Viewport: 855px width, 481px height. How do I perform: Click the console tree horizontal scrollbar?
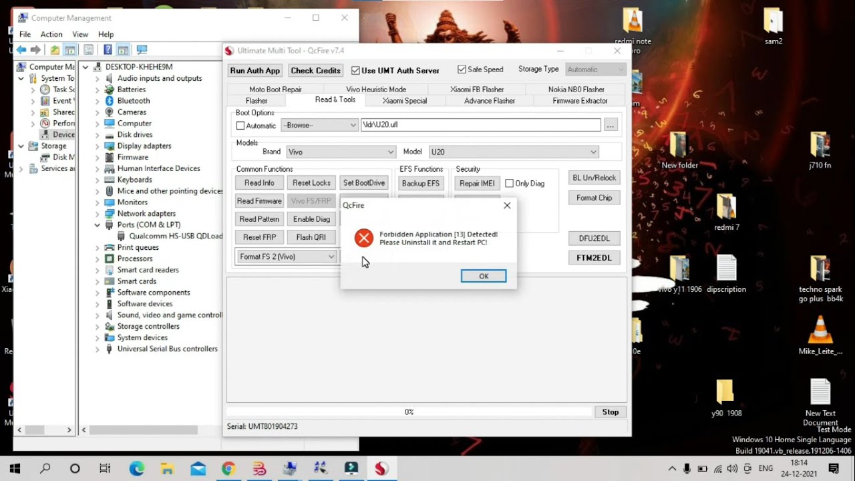44,430
